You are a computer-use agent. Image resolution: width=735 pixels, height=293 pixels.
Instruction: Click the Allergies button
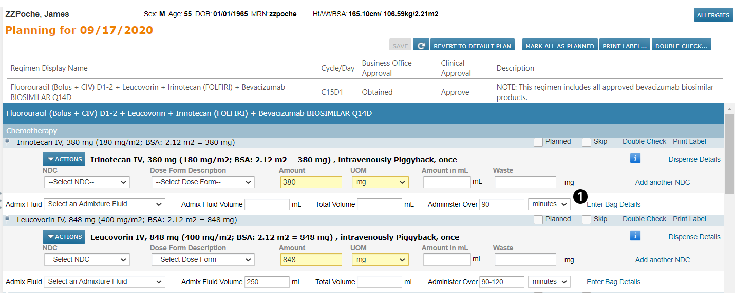(713, 15)
